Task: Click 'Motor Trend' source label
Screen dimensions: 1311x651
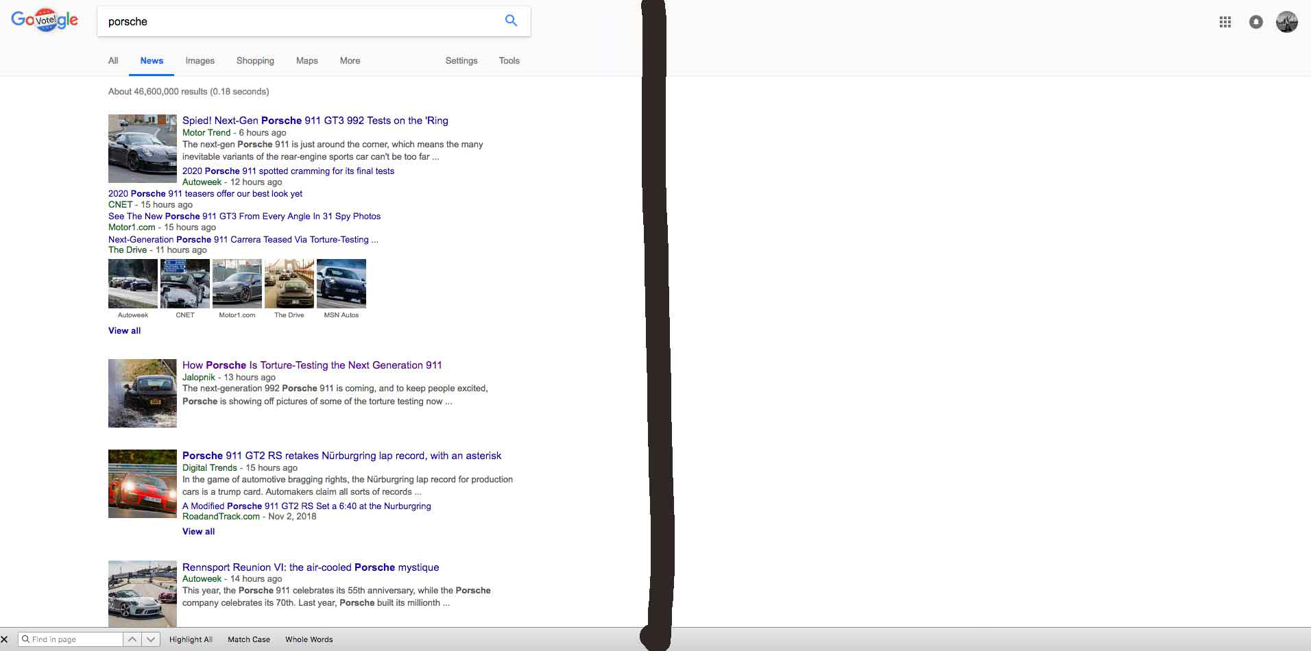Action: (206, 133)
